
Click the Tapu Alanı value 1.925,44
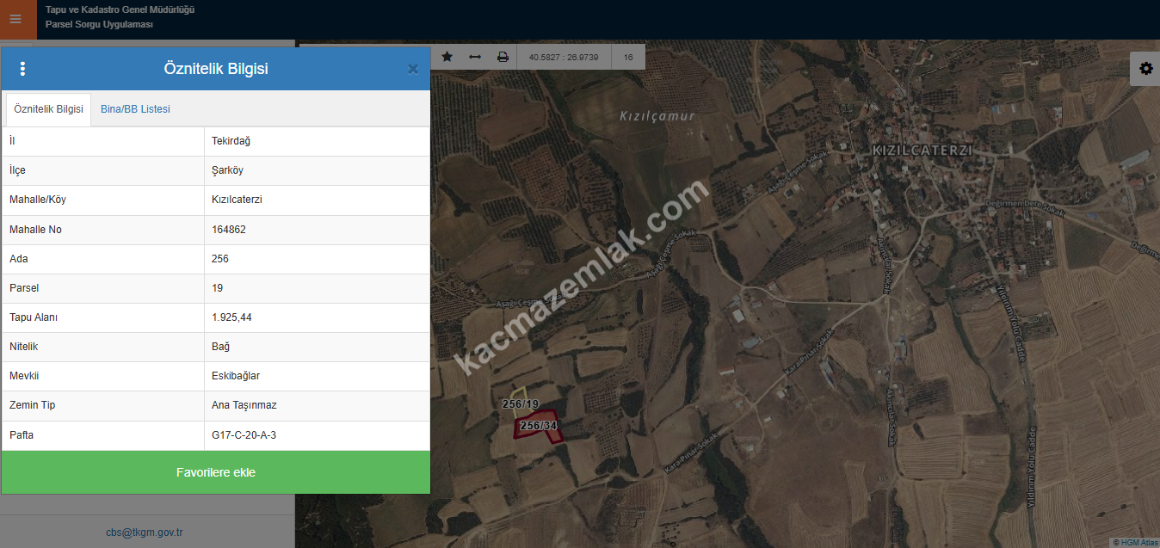[x=231, y=317]
